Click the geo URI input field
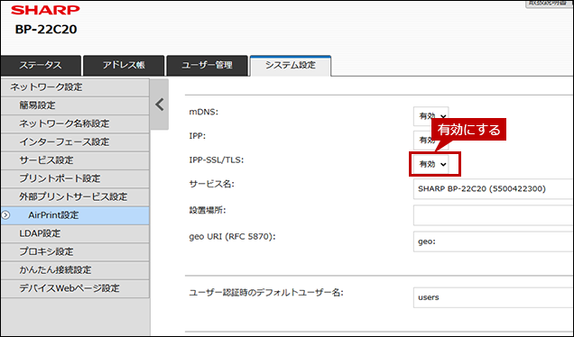 click(x=494, y=241)
